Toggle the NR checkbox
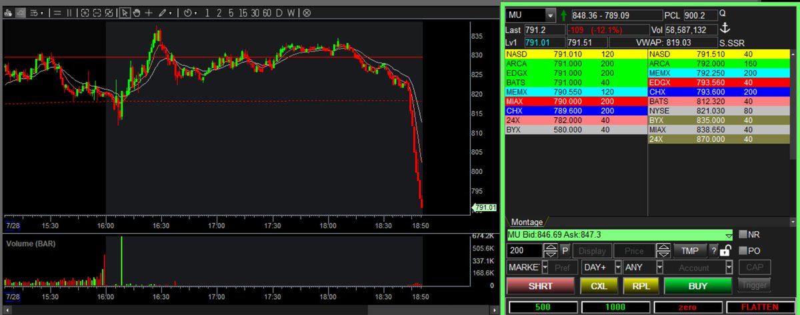Viewport: 800px width, 315px height. (743, 234)
